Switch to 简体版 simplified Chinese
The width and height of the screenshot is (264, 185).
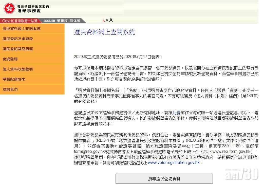[x=75, y=21]
